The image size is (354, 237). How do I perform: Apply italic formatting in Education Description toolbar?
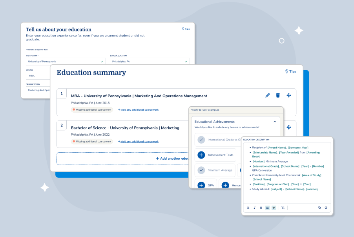pos(255,208)
